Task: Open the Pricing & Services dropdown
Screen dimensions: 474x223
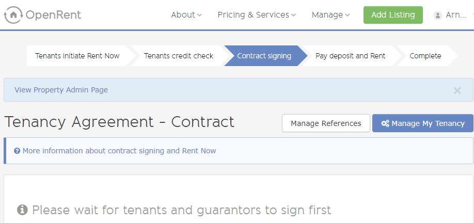Action: 257,15
